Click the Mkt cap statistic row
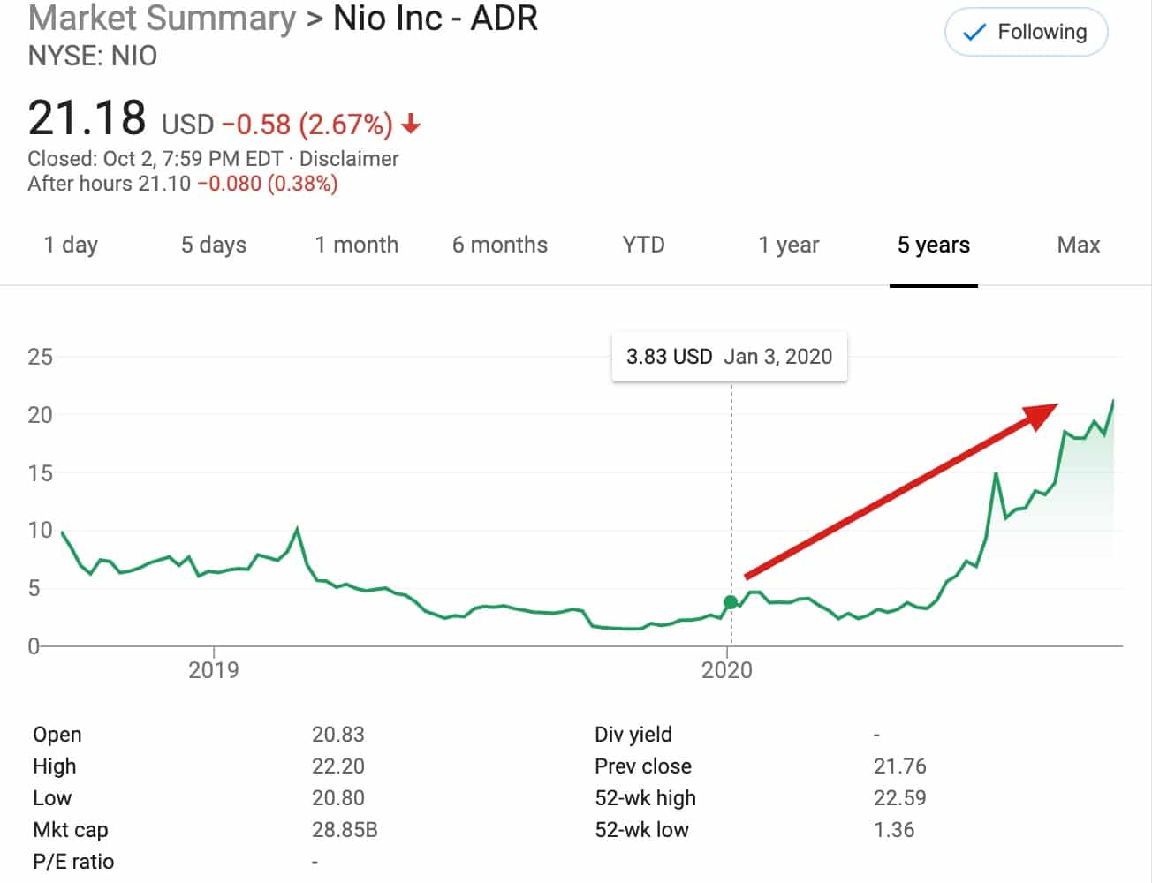The image size is (1152, 883). coord(71,830)
